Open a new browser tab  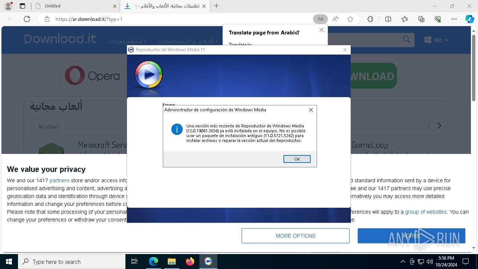(216, 6)
